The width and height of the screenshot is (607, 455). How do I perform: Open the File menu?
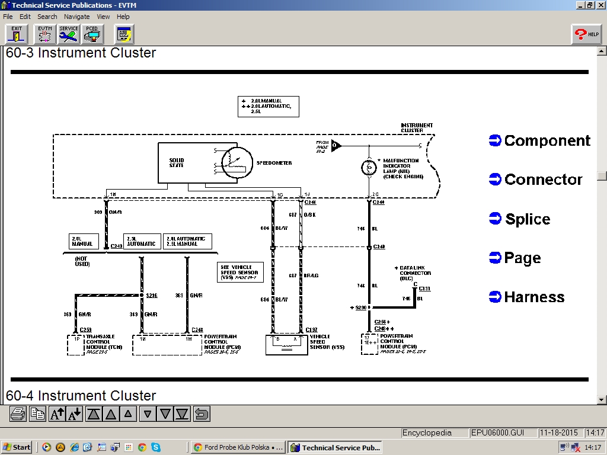8,17
